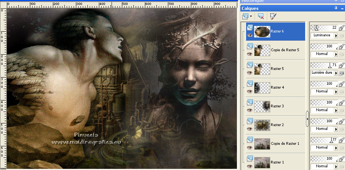Hide the Copie de Raster 5 layer
Screen dimensions: 345x170
pos(250,54)
